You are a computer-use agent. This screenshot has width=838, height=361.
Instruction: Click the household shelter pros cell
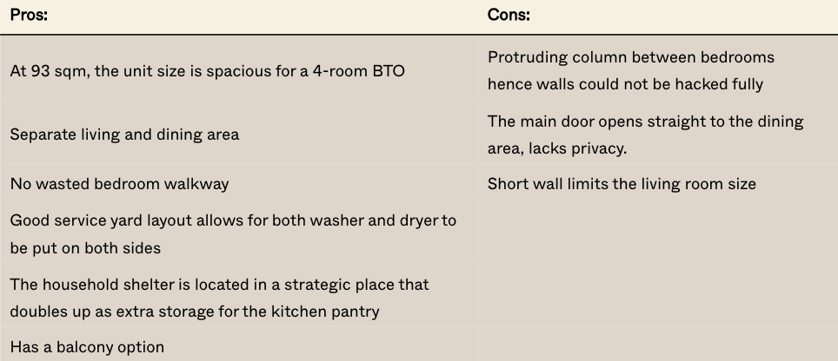coord(219,298)
